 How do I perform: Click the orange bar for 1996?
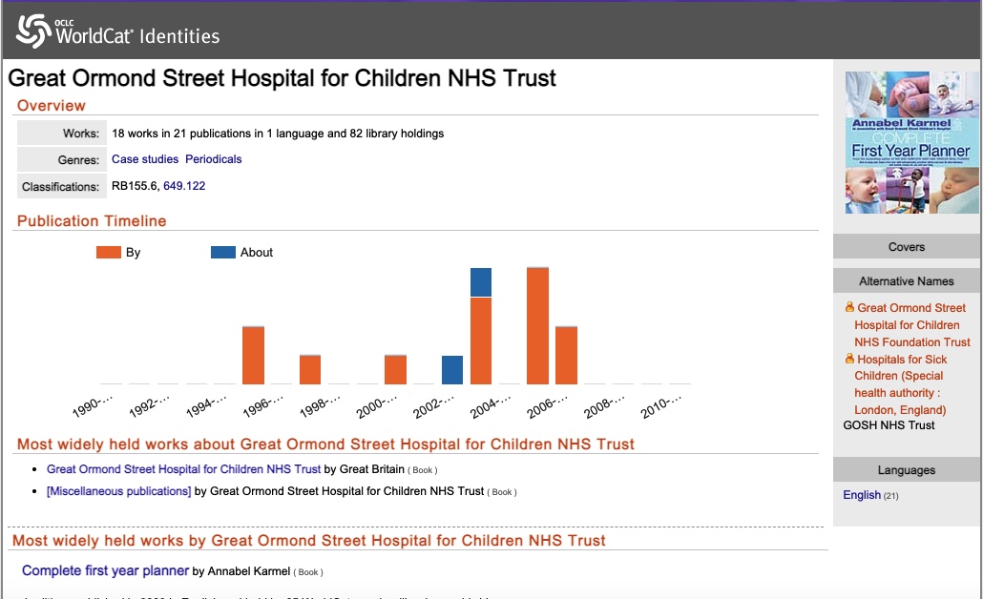[x=253, y=355]
